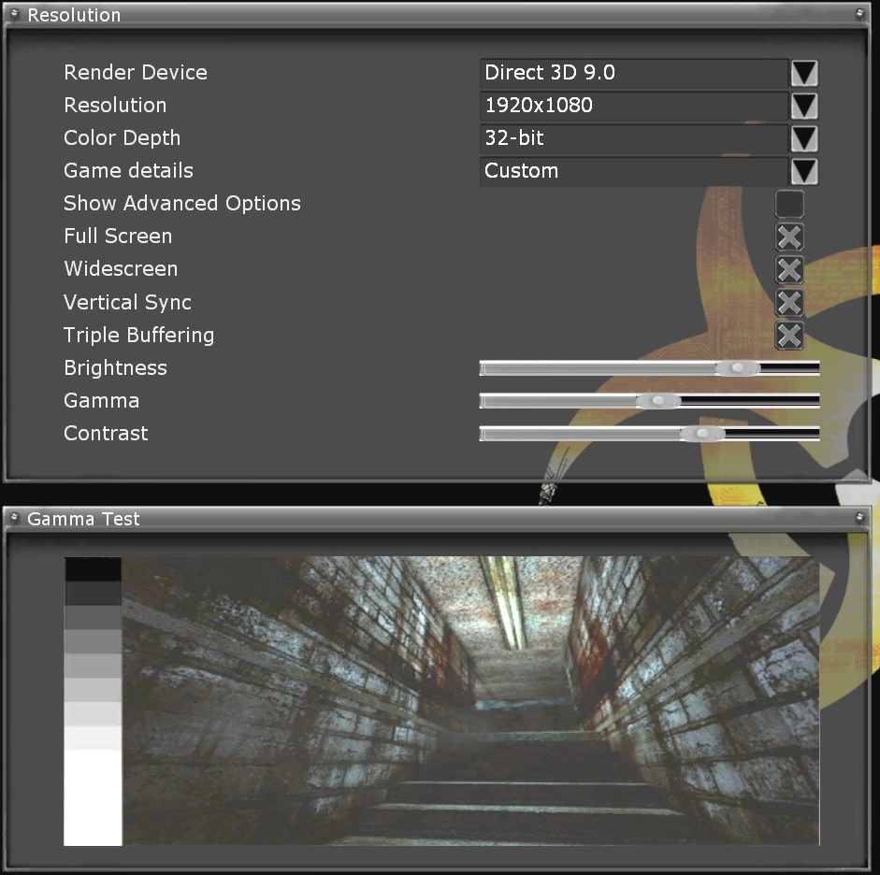Click the Triple Buffering label

point(138,335)
